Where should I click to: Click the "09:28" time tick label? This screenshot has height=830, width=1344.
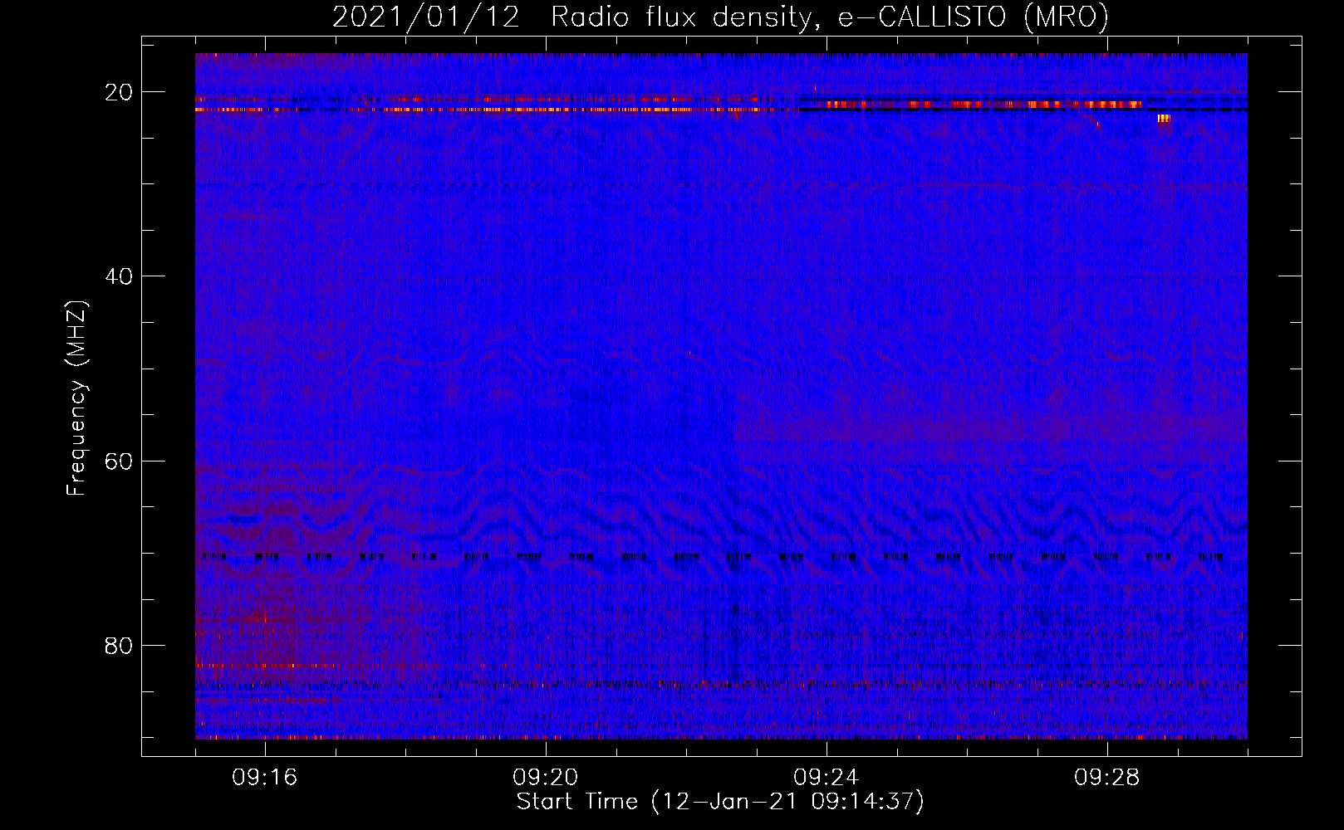pyautogui.click(x=1107, y=778)
